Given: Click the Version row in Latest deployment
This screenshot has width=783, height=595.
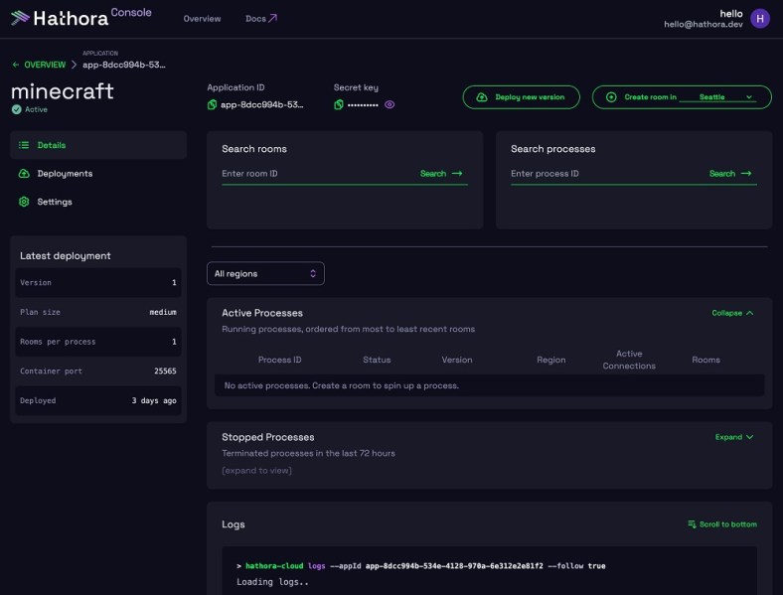Looking at the screenshot, I should [x=98, y=282].
